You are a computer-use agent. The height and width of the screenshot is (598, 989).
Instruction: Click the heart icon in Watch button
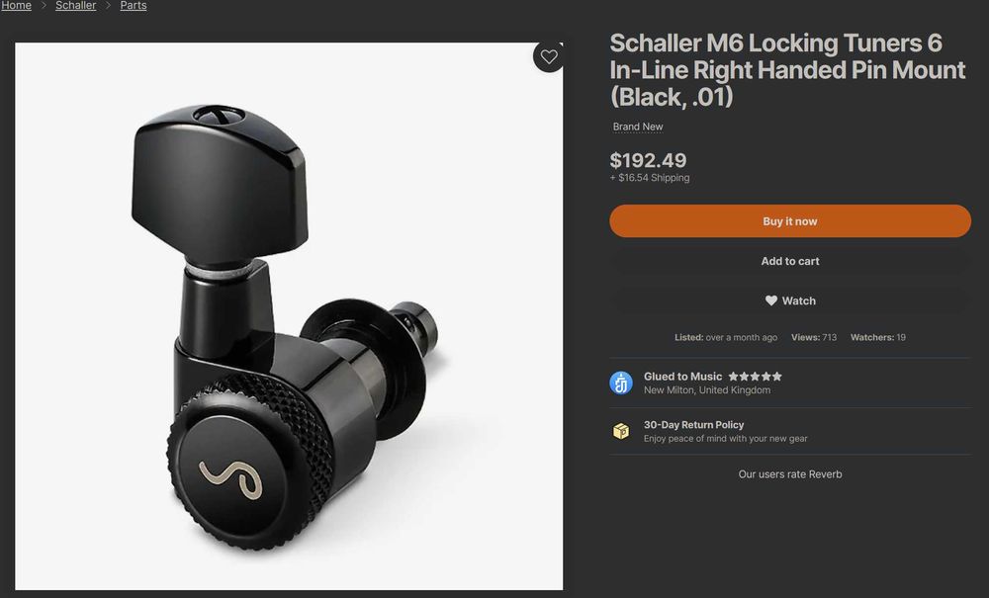pos(770,300)
